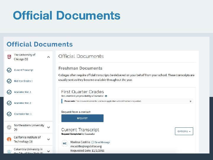The width and height of the screenshot is (213, 160).
Task: Click the name Marissa Castillo
Action: (80, 142)
